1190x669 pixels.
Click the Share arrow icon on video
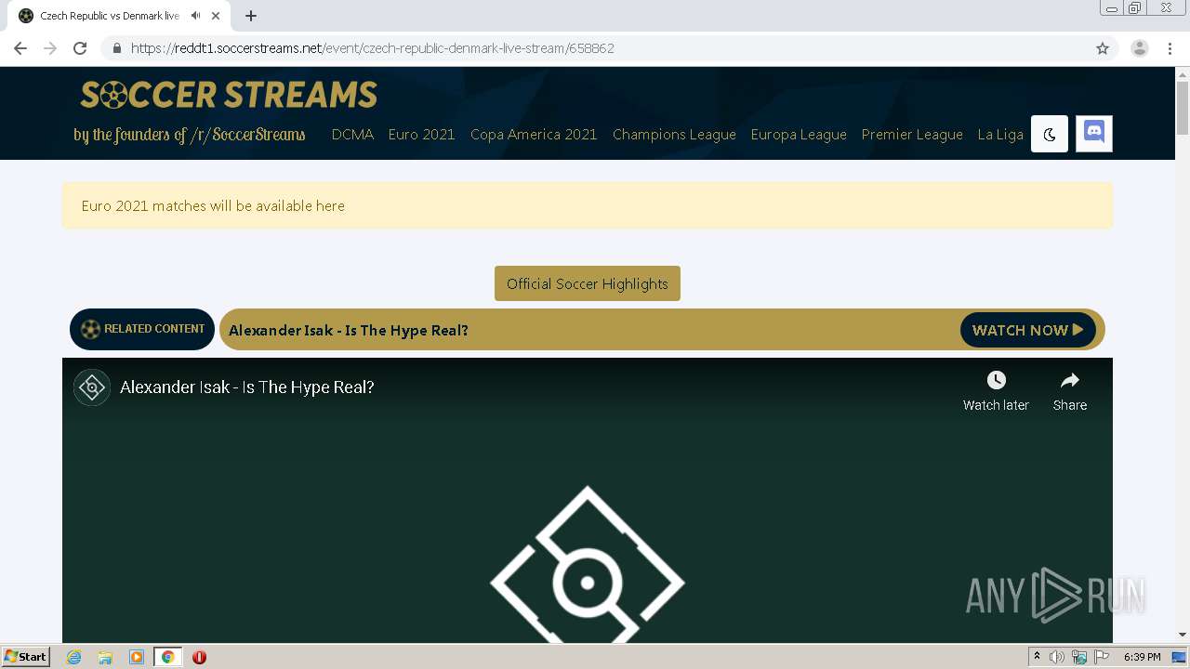tap(1070, 380)
